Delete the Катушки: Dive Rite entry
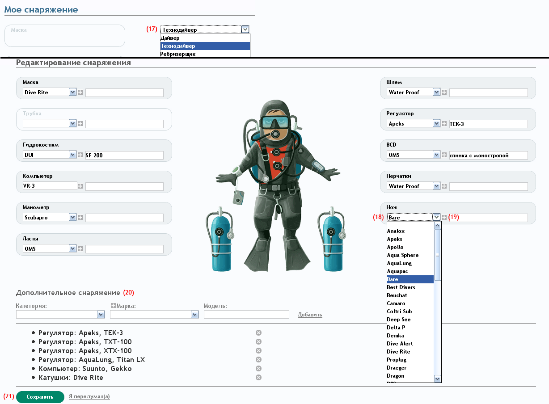The width and height of the screenshot is (549, 404). pyautogui.click(x=258, y=378)
